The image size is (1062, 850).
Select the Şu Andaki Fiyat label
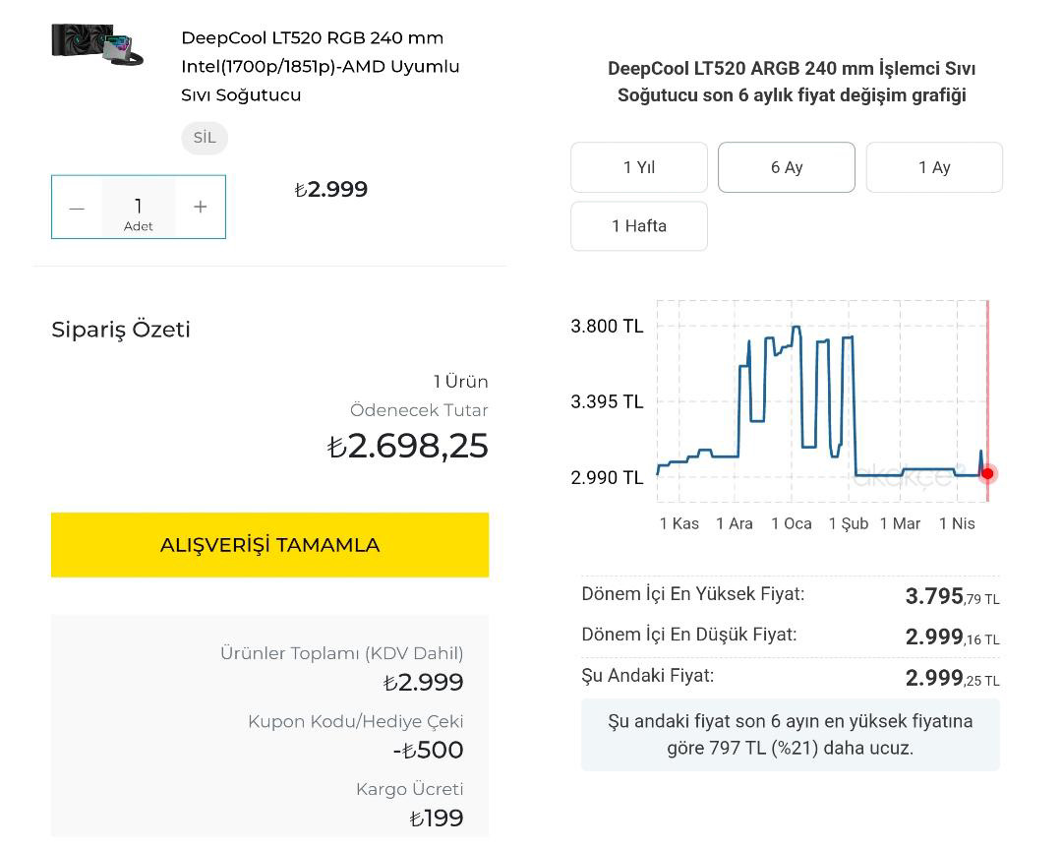647,676
